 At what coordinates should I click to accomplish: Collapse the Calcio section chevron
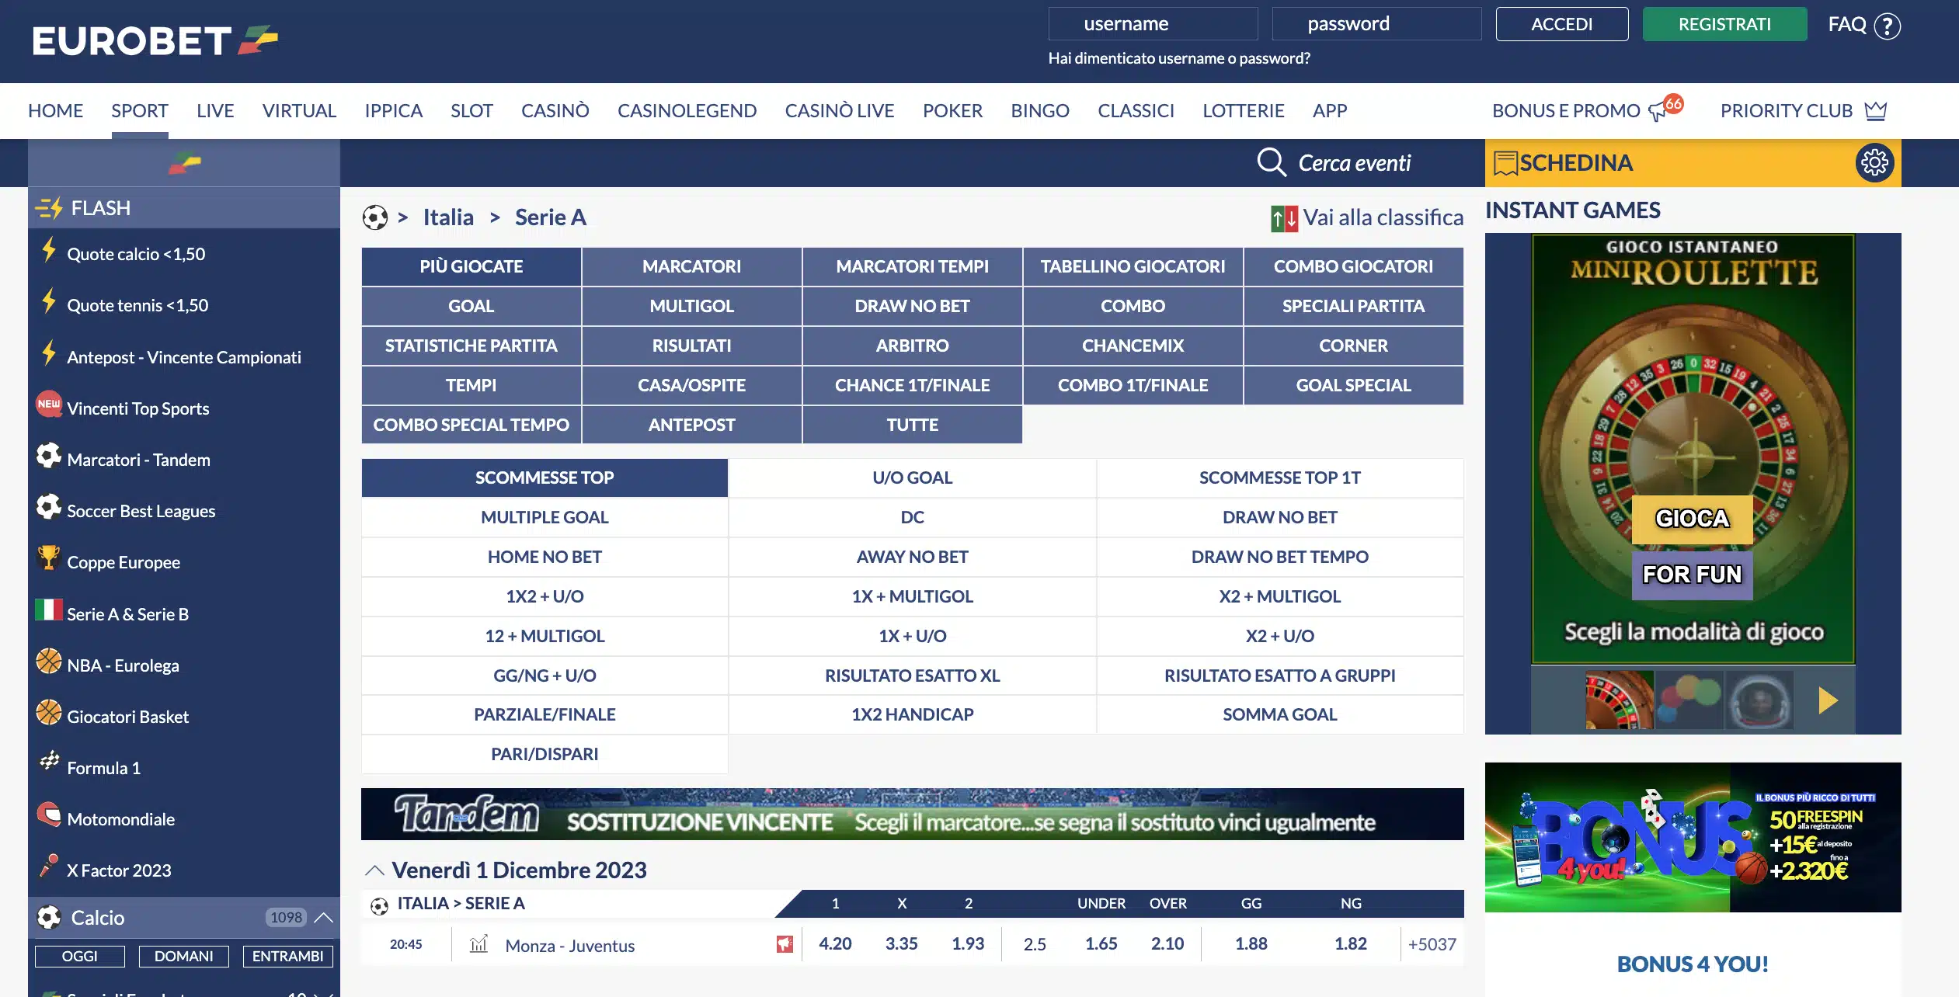(325, 917)
